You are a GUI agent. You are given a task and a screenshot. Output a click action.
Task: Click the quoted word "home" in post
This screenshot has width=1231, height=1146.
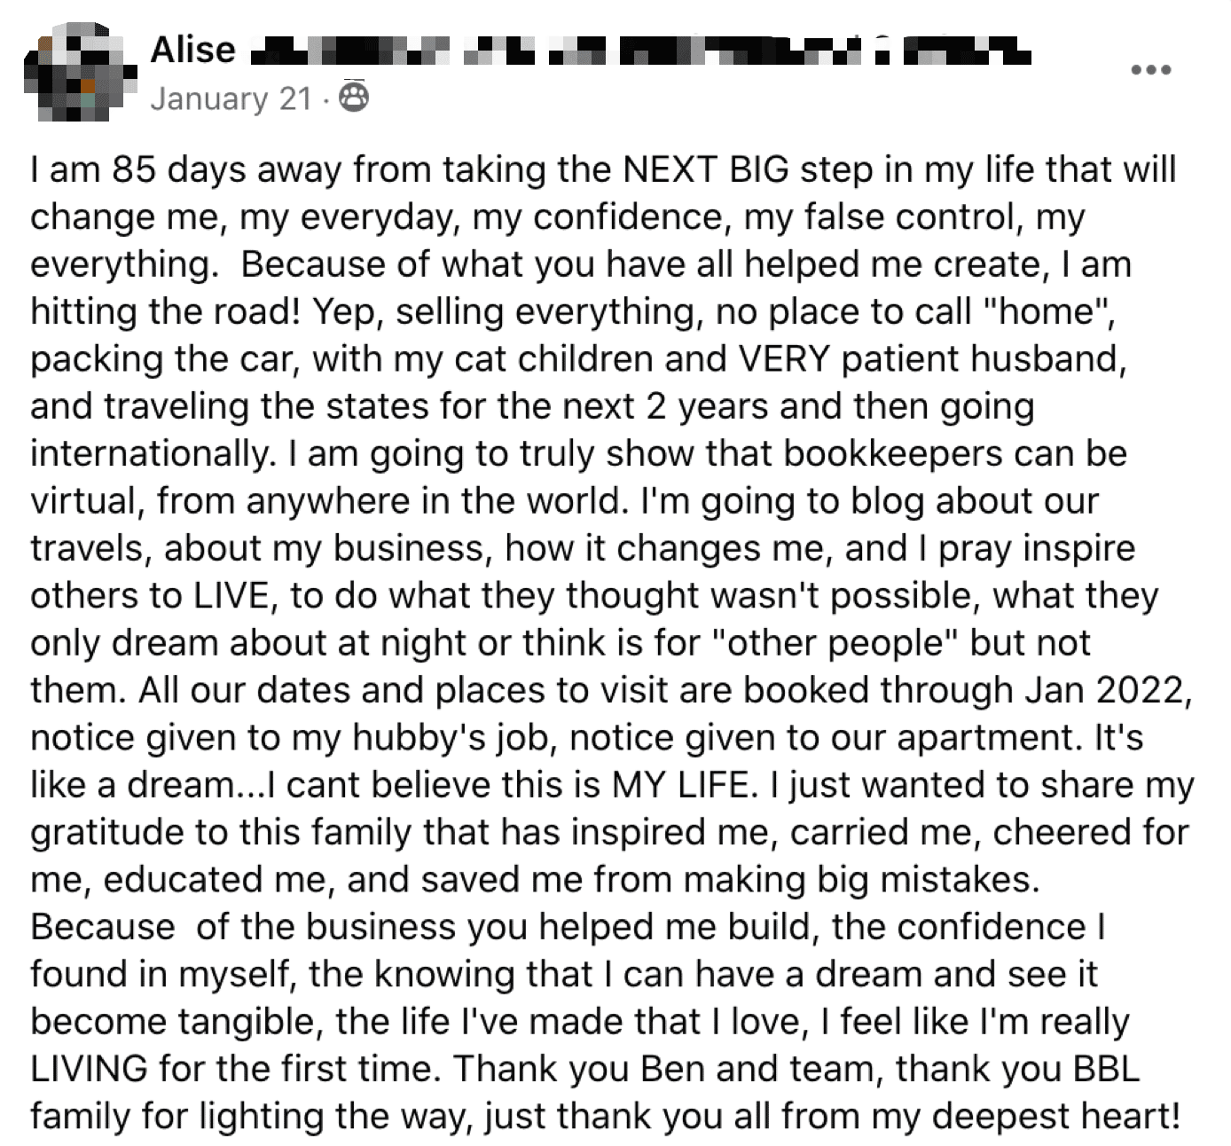pos(1047,311)
